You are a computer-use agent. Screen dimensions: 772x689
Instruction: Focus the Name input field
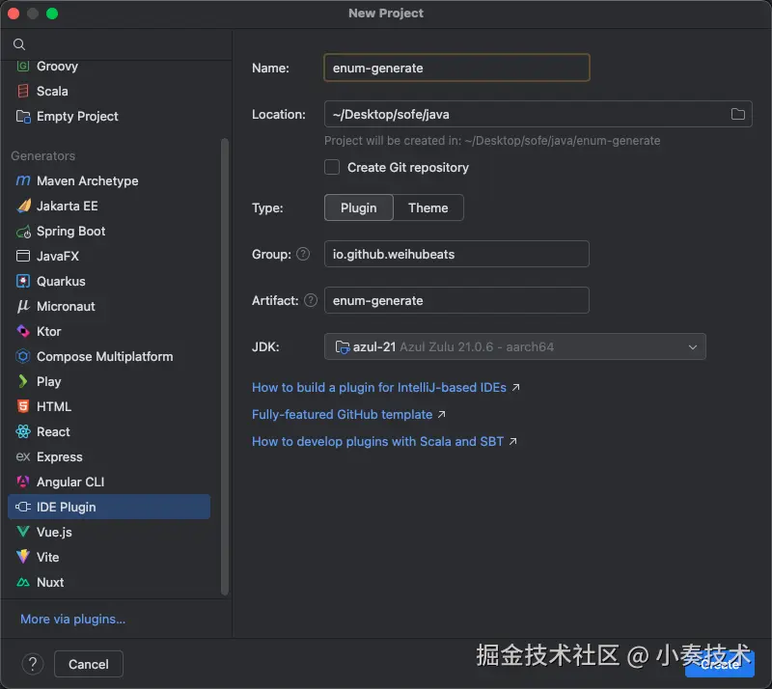coord(456,68)
